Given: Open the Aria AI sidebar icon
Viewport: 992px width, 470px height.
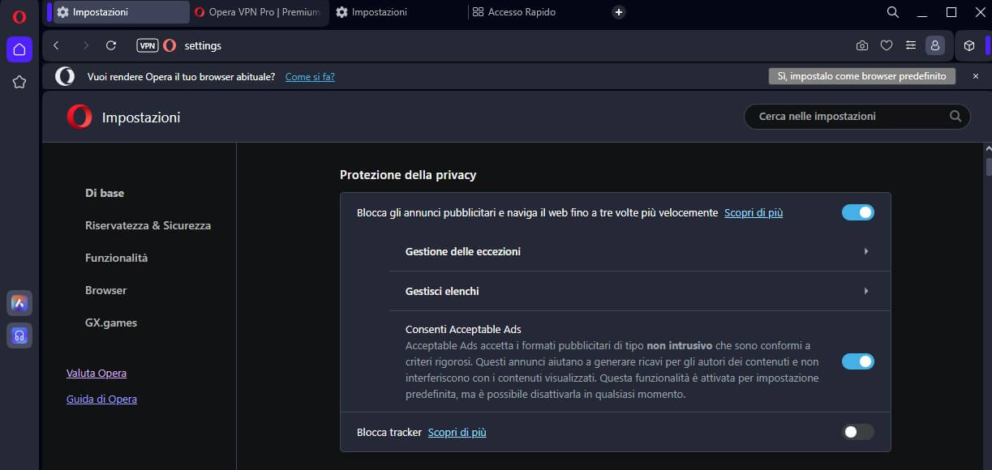Looking at the screenshot, I should [x=19, y=303].
